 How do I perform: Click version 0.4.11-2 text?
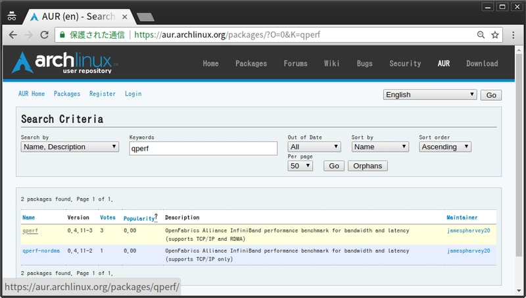pos(80,251)
